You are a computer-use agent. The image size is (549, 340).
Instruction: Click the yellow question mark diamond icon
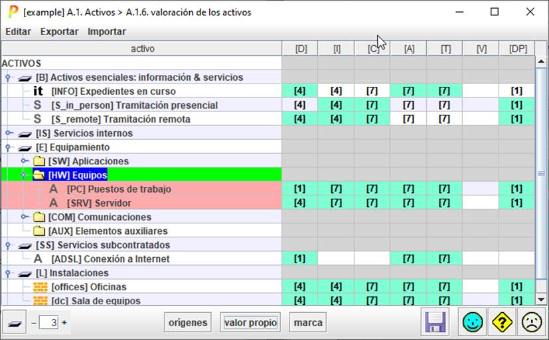(502, 323)
